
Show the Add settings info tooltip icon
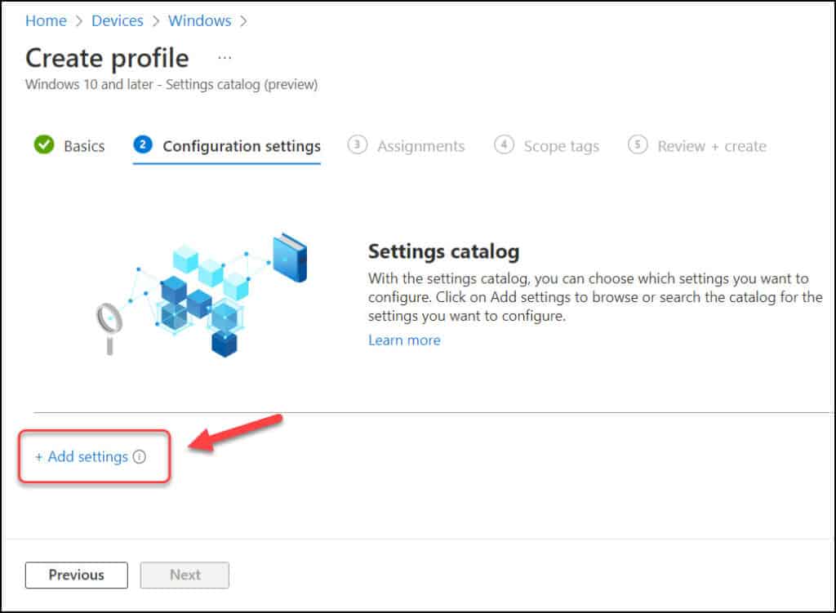coord(139,457)
